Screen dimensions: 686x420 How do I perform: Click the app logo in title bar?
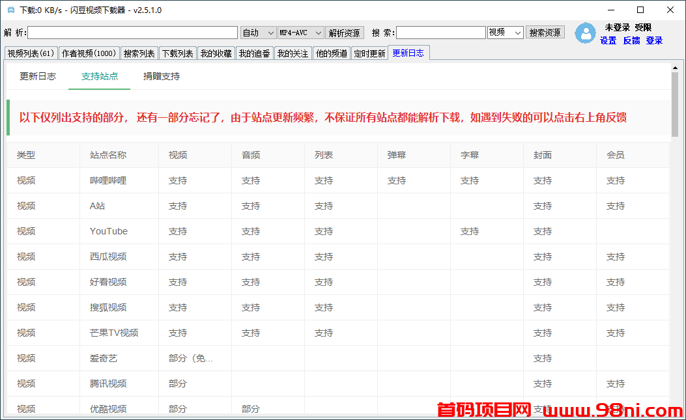tap(10, 10)
